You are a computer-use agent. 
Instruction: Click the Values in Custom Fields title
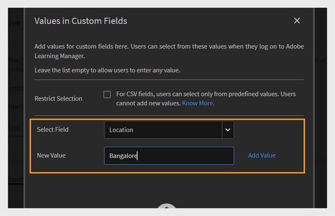pos(81,21)
